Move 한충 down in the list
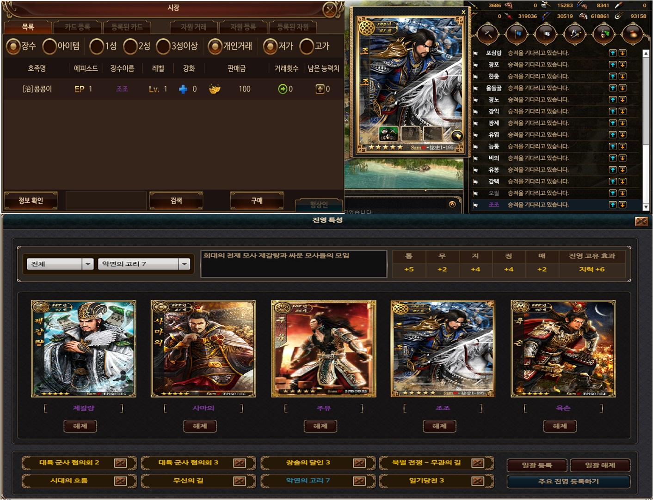Screen dimensions: 653x500 click(x=622, y=76)
